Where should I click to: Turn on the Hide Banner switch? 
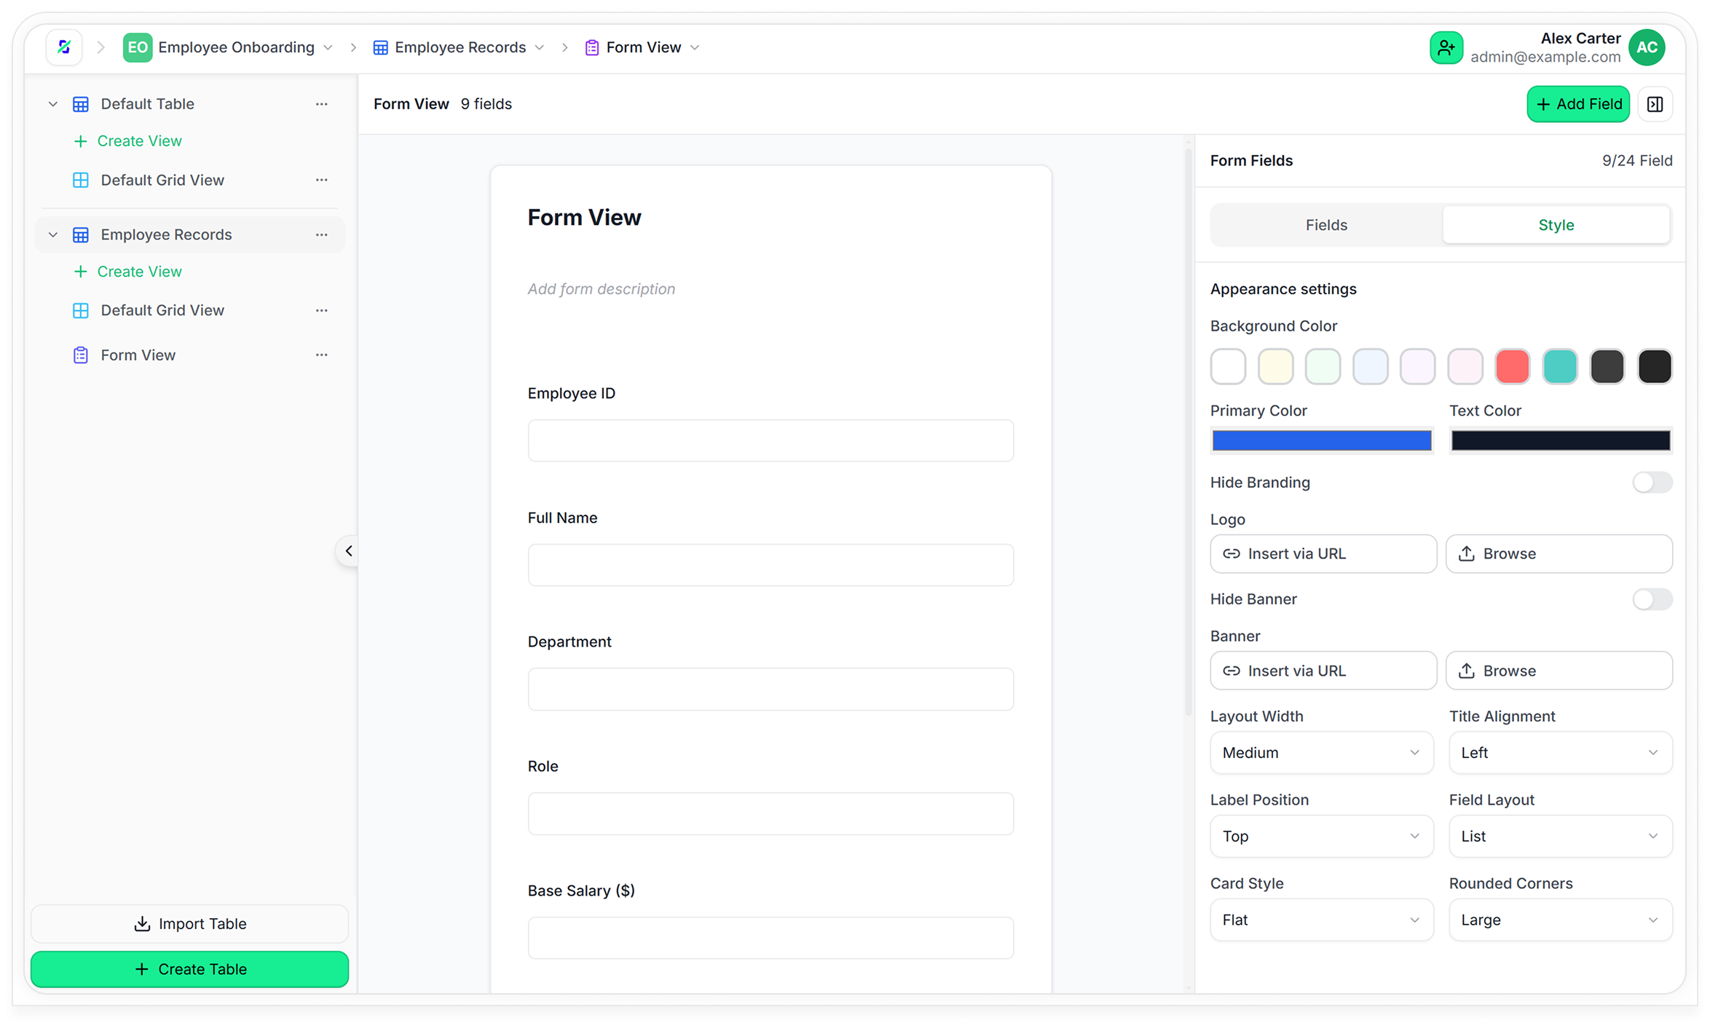pyautogui.click(x=1651, y=599)
